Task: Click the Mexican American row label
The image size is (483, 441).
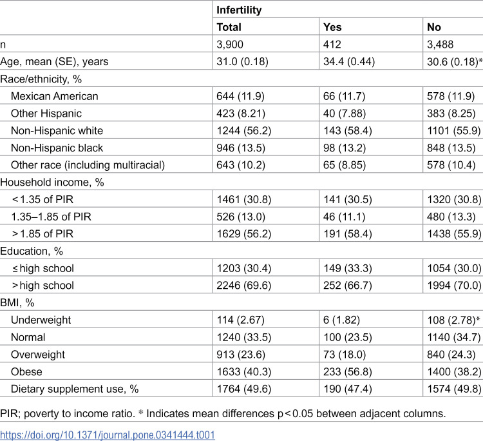Action: click(55, 96)
